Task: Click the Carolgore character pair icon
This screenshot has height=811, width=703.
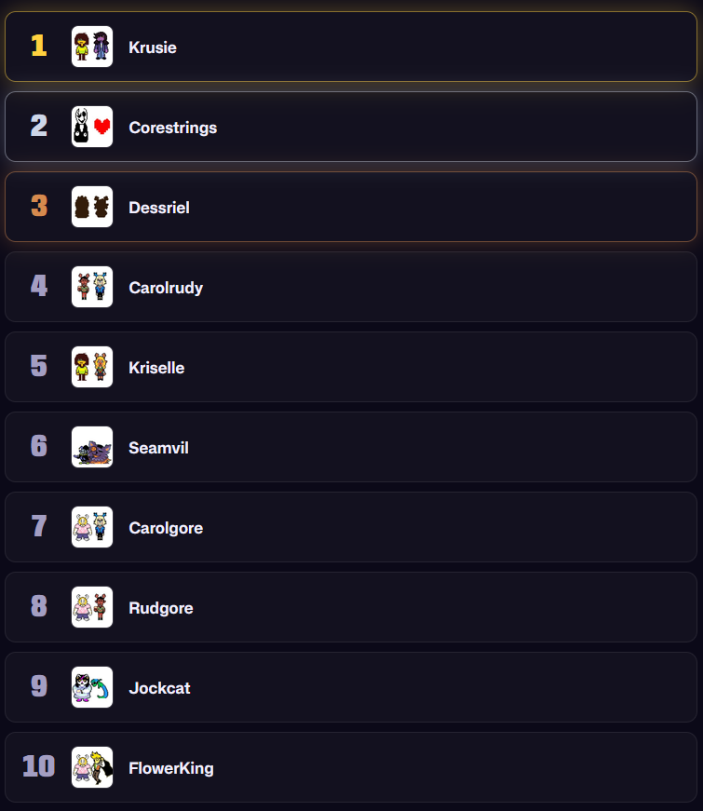Action: 92,527
